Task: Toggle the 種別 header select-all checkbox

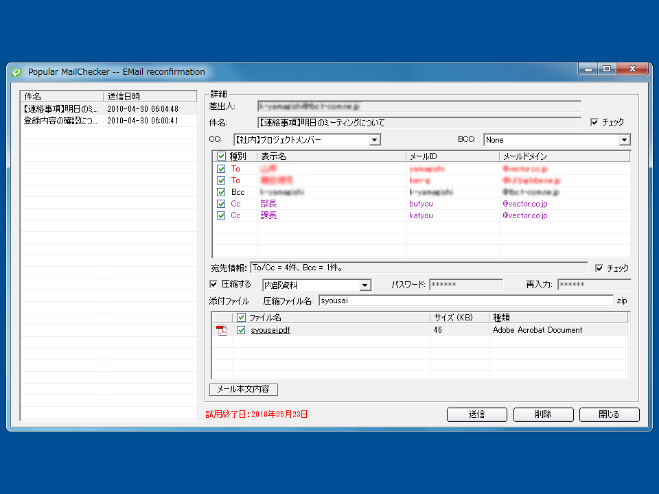Action: tap(221, 156)
